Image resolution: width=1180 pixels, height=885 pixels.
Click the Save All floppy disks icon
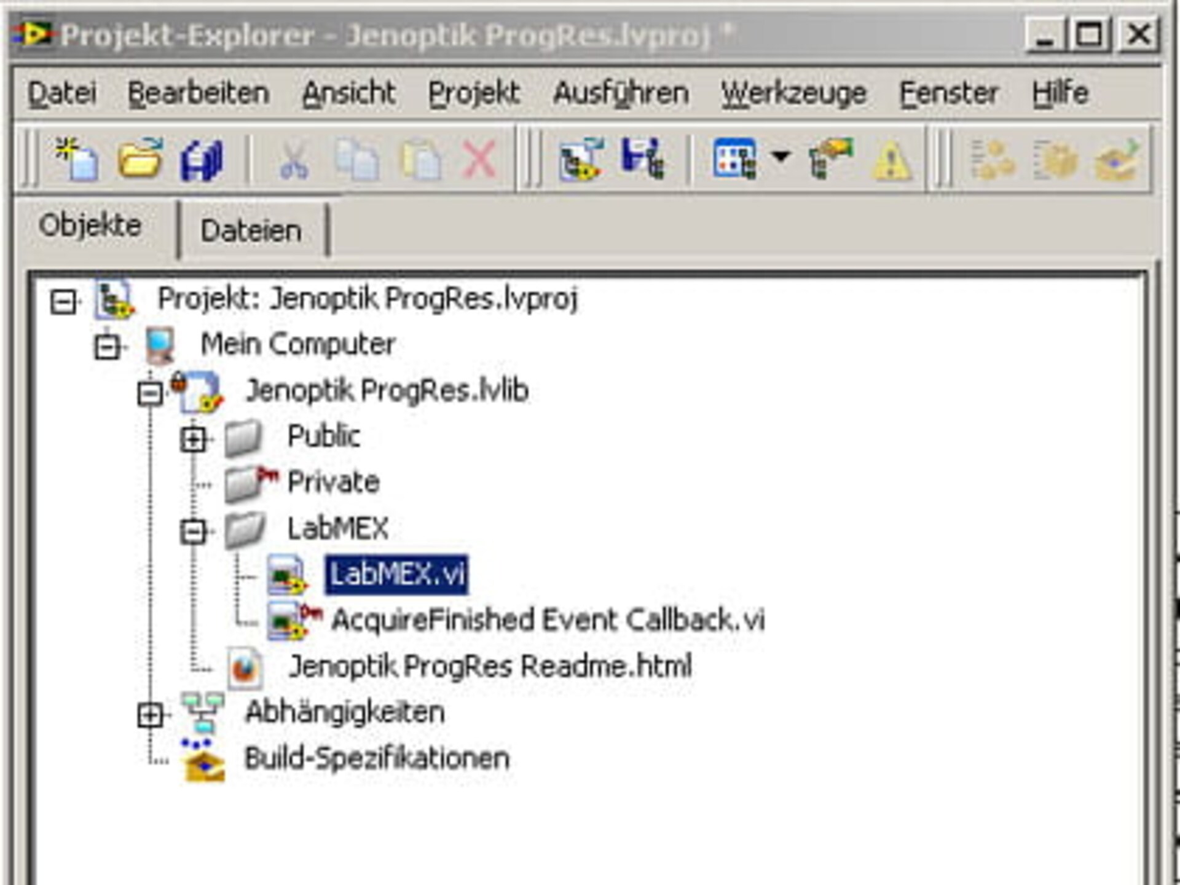point(202,160)
